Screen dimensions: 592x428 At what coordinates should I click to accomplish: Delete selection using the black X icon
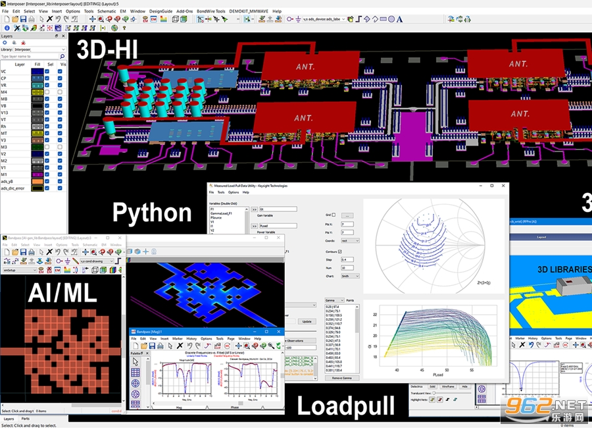pos(49,19)
